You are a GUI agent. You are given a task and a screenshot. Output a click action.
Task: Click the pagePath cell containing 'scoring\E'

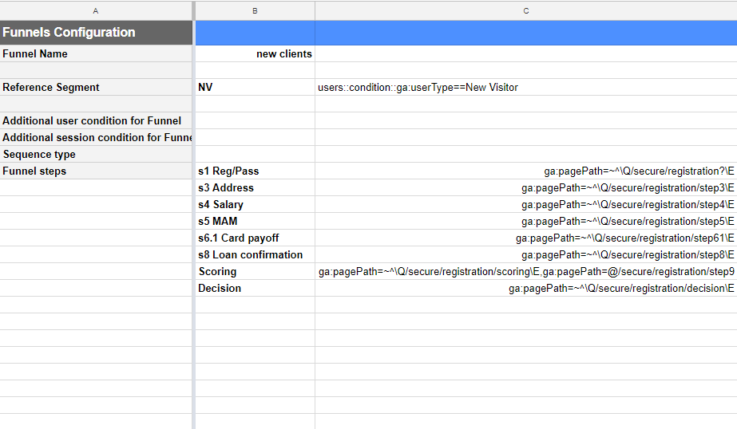pos(526,271)
